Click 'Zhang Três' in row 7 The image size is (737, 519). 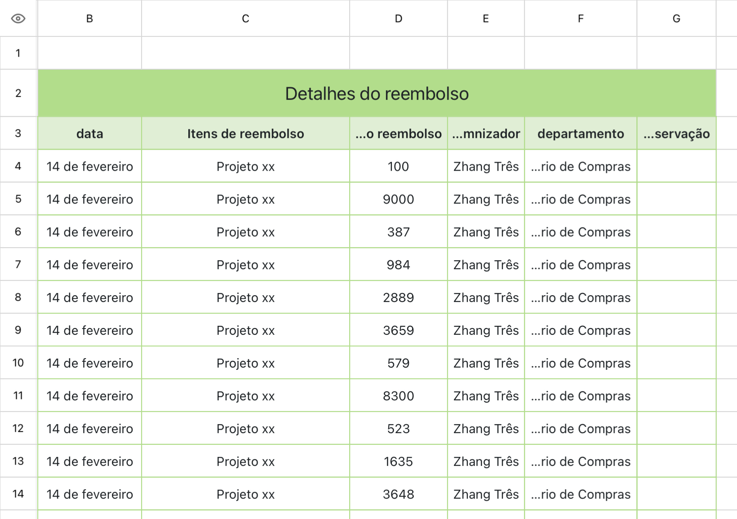tap(486, 265)
